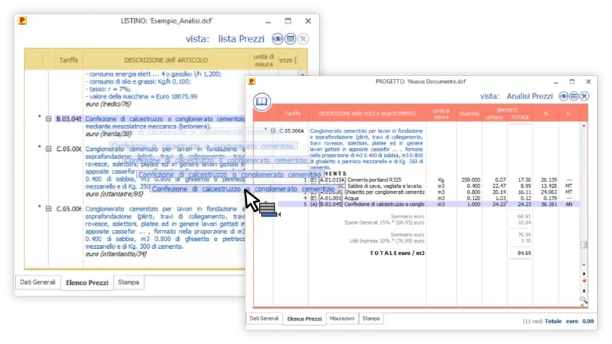Click the tools icon in LISTINO toolbar

click(303, 39)
